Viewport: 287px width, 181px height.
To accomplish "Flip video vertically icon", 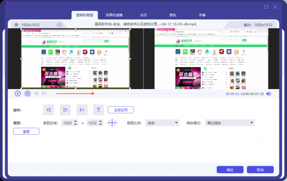I will 99,110.
